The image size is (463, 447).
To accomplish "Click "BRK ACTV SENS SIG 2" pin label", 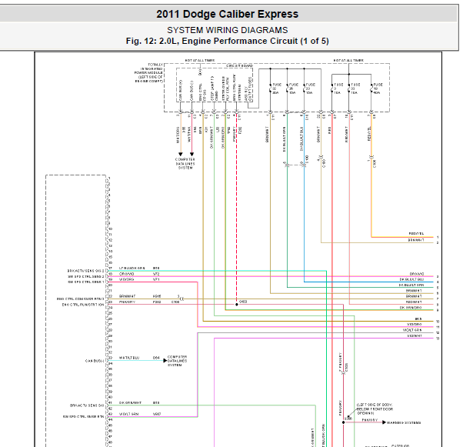I will (85, 271).
